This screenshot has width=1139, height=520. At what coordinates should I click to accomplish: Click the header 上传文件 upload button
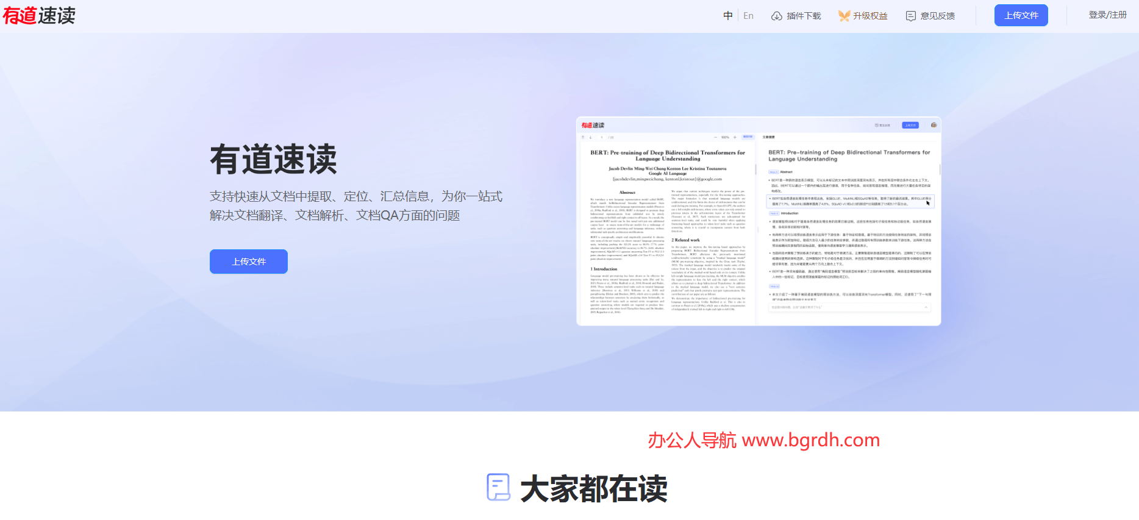(1021, 15)
